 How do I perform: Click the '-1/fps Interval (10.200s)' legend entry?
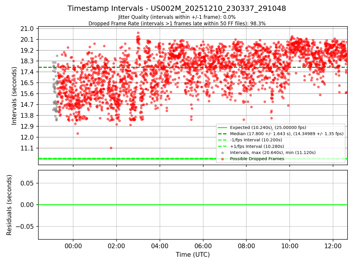[x=256, y=140]
